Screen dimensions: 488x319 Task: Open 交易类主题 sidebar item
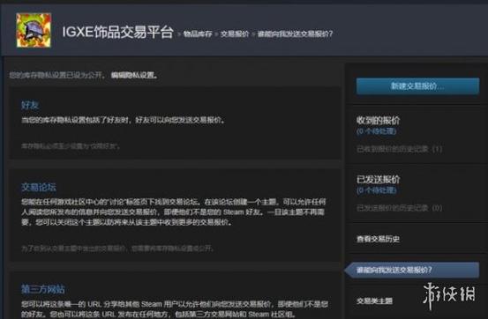(375, 301)
